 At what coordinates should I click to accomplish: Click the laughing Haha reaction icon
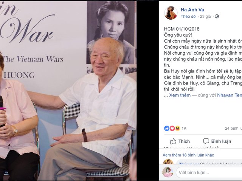(178, 128)
